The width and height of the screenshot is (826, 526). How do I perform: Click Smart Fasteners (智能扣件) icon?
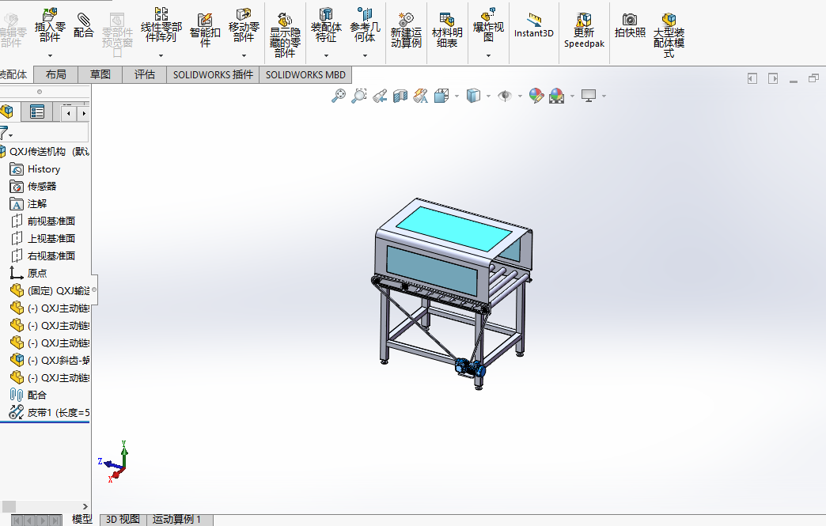[205, 31]
